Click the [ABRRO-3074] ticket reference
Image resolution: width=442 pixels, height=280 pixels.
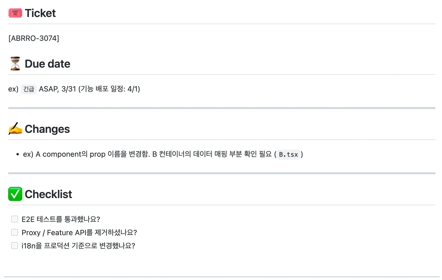point(34,38)
